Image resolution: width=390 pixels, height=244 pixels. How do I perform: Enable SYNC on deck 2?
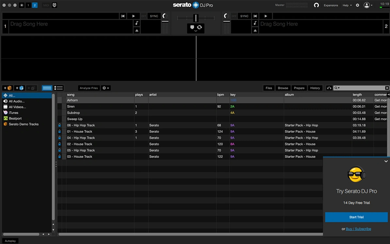click(244, 16)
